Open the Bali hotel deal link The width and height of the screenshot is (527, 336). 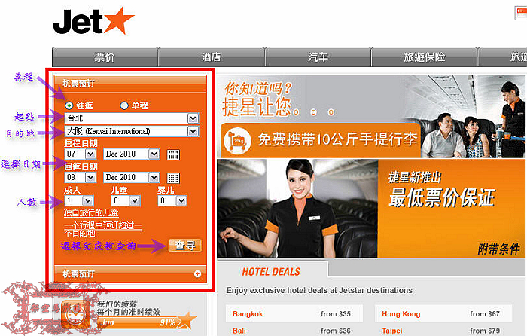pos(239,331)
